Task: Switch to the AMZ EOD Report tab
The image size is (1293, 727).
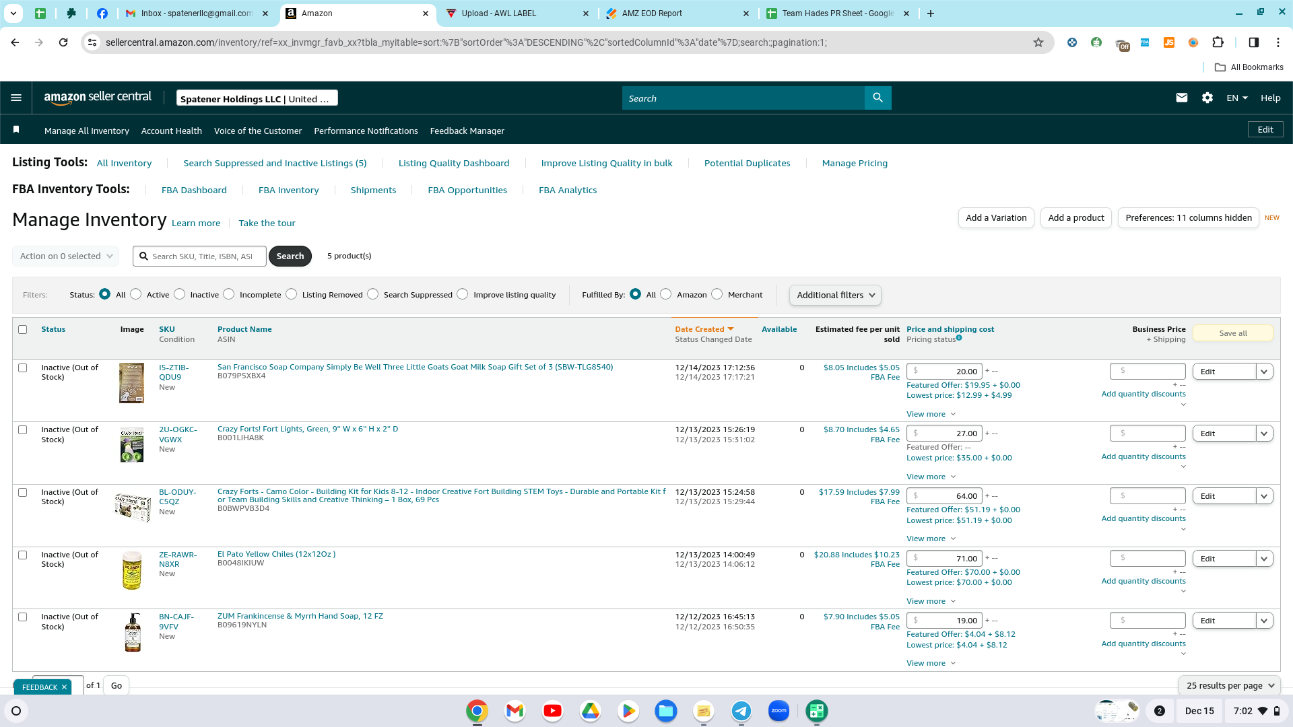Action: coord(677,13)
